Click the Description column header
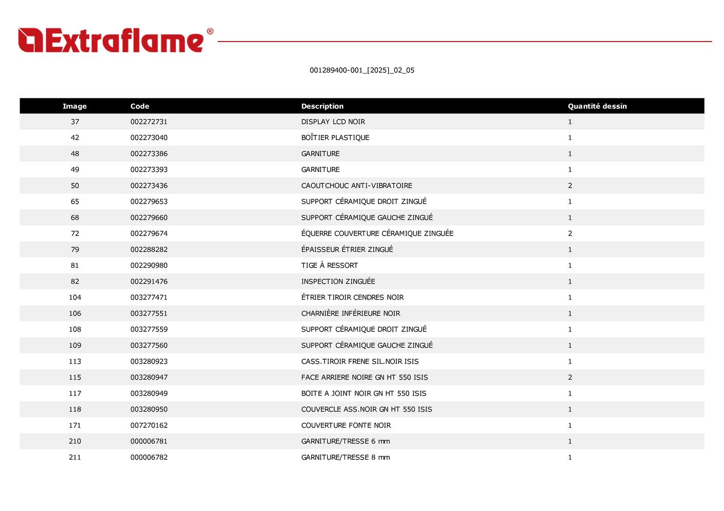724x511 pixels. point(322,106)
